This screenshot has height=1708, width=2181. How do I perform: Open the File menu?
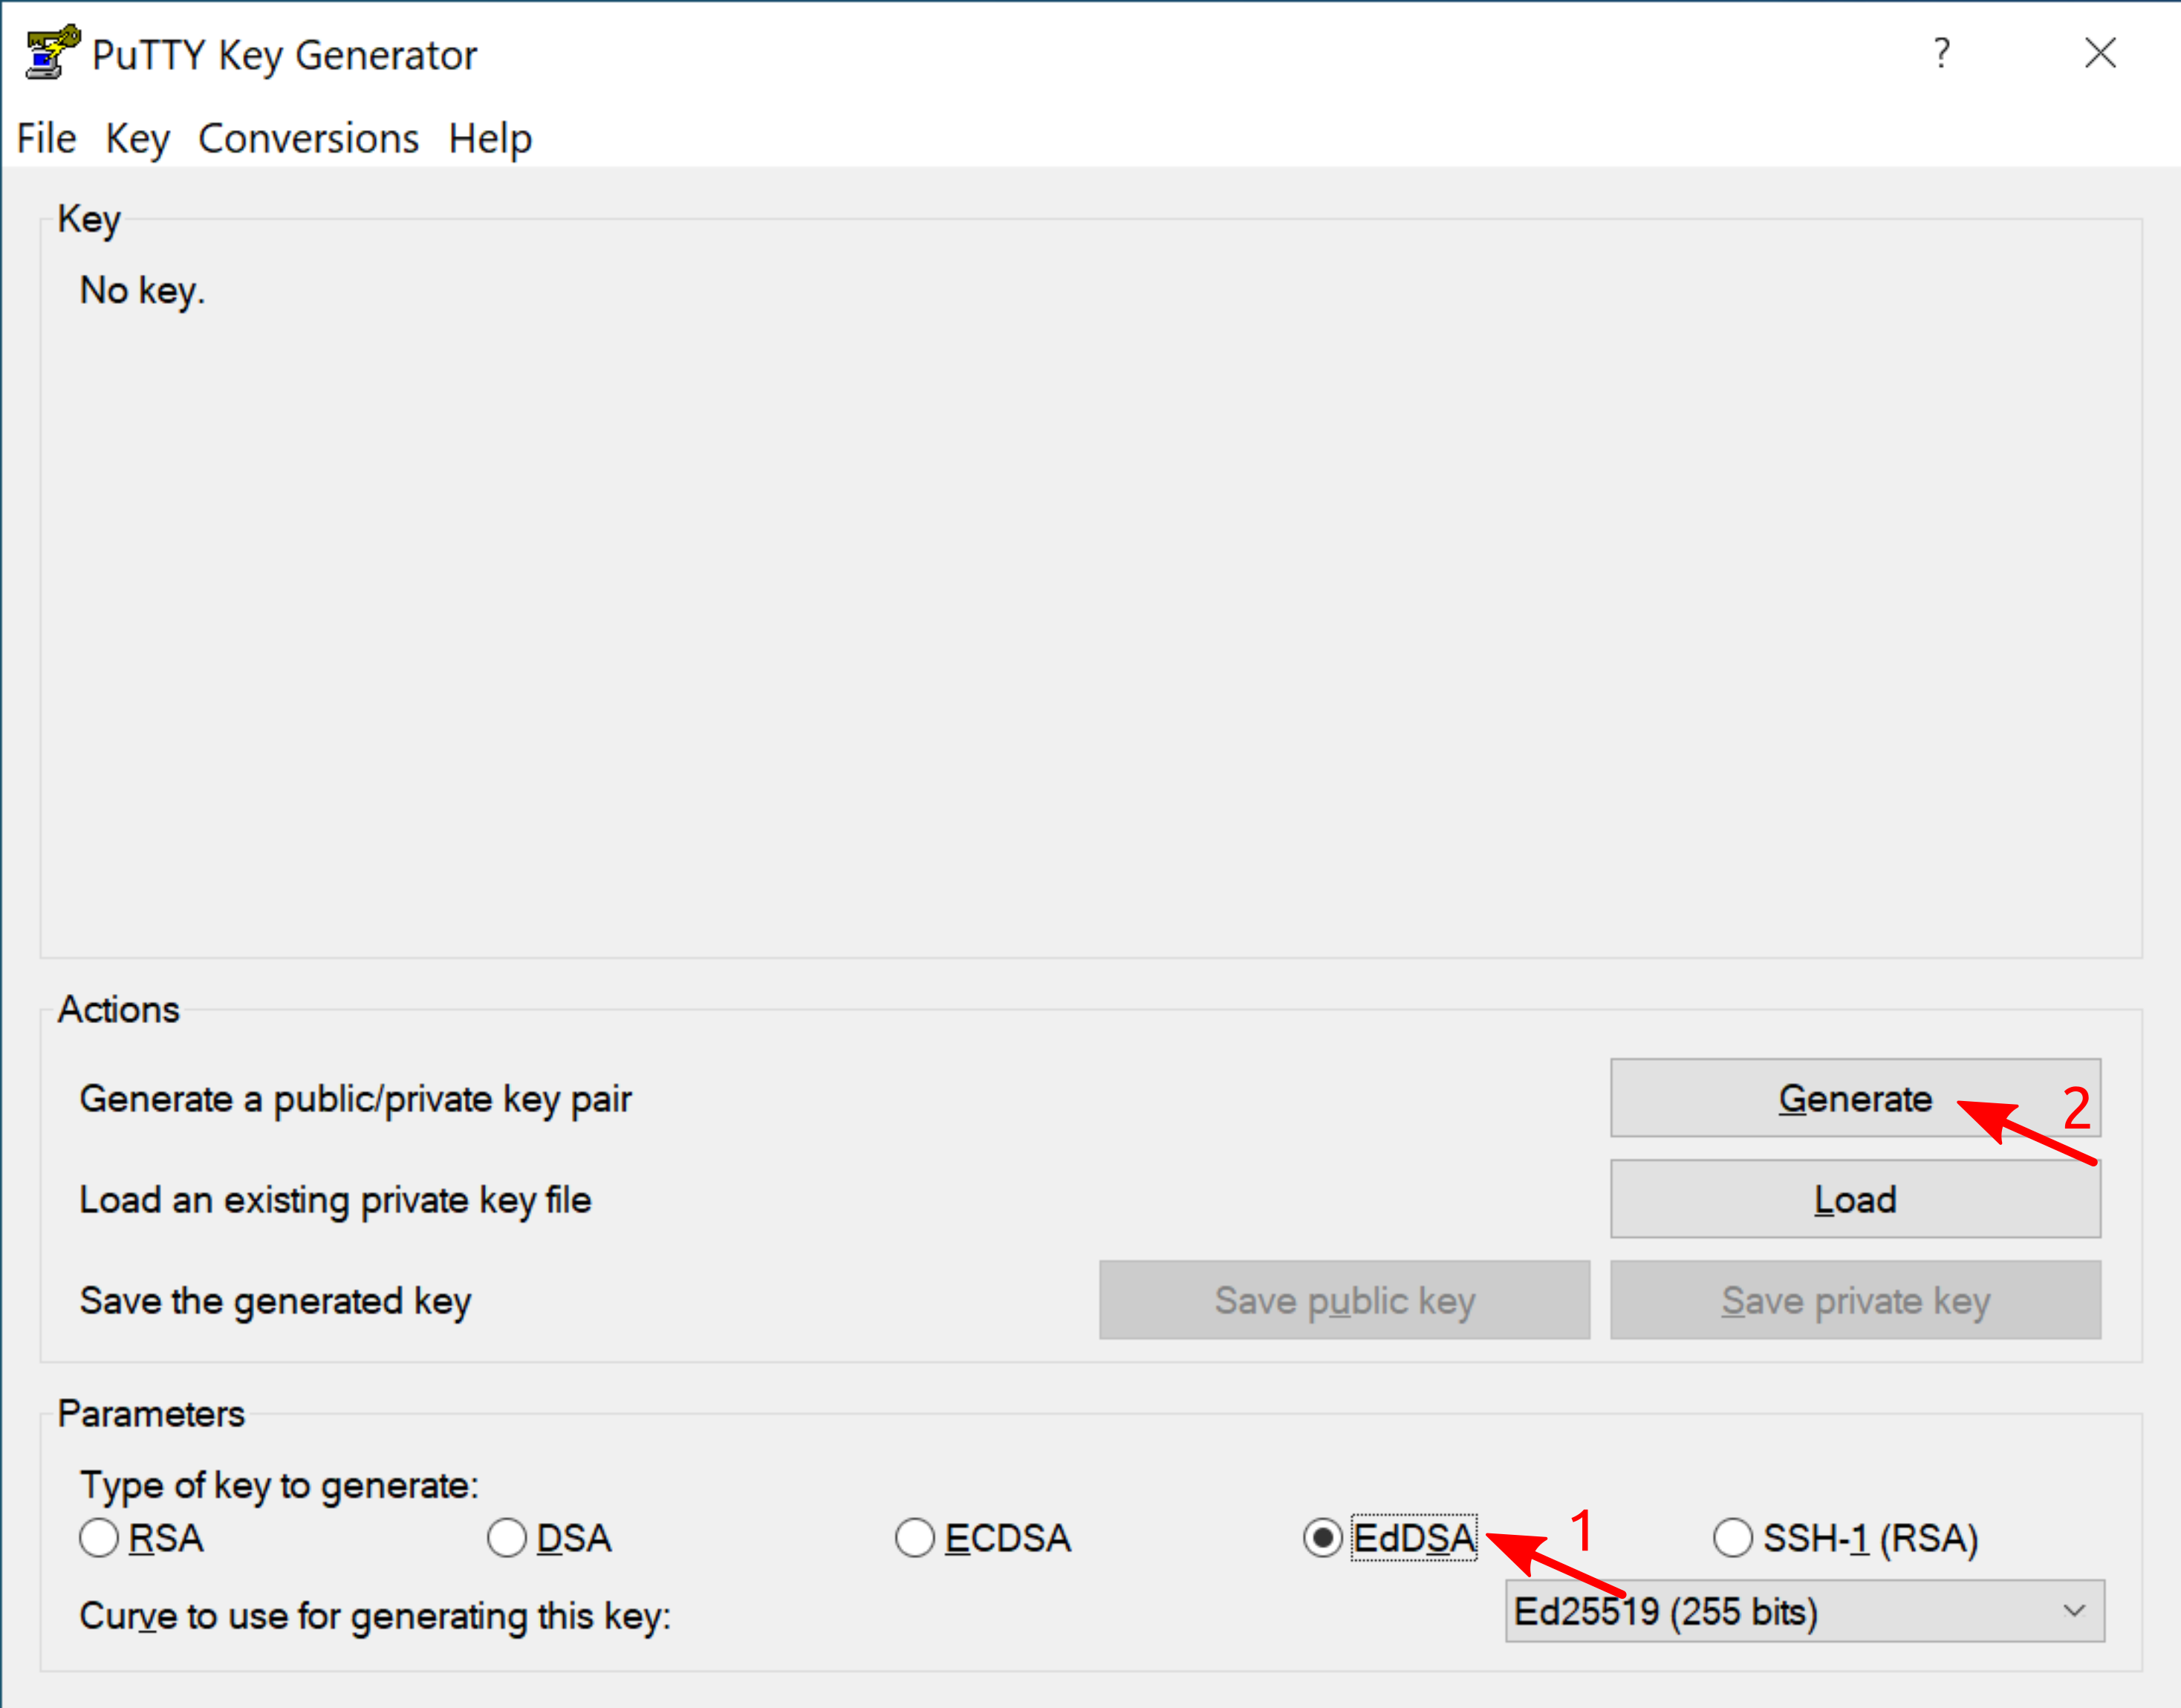pyautogui.click(x=46, y=138)
